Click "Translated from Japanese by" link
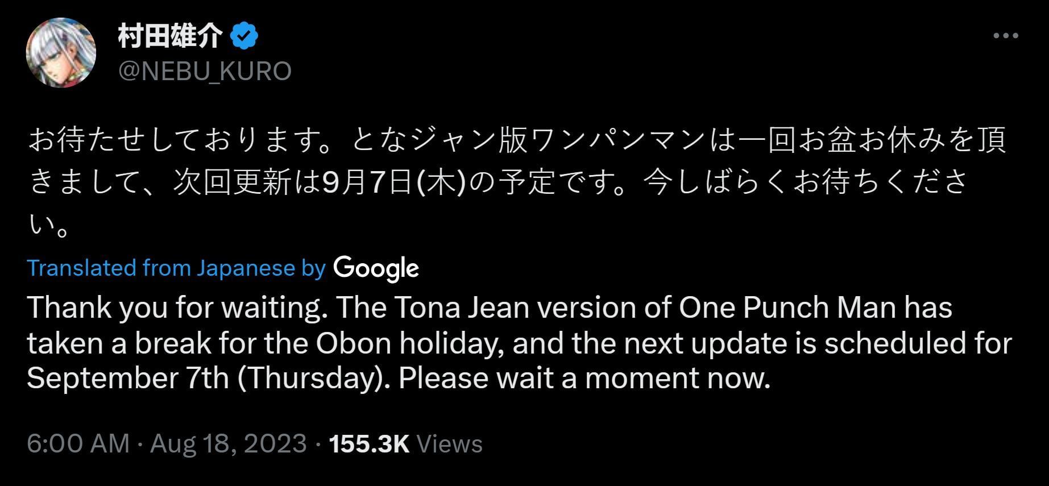 point(176,268)
